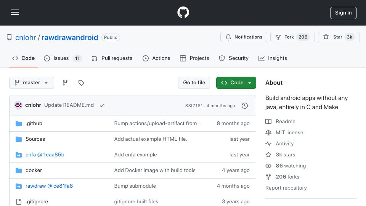366x206 pixels.
Task: View branches via branch icon
Action: [65, 83]
